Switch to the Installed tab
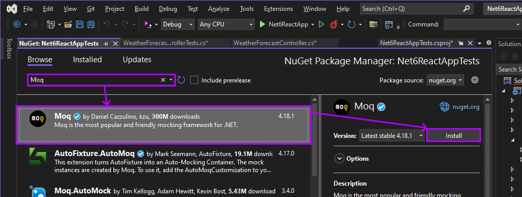Image resolution: width=522 pixels, height=197 pixels. tap(87, 60)
